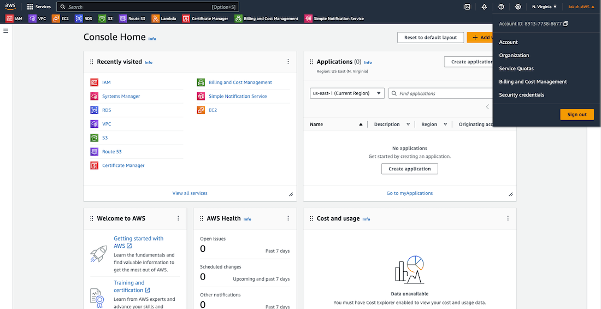Open Lambda favorite shortcut in bar
Image resolution: width=601 pixels, height=309 pixels.
tap(164, 19)
